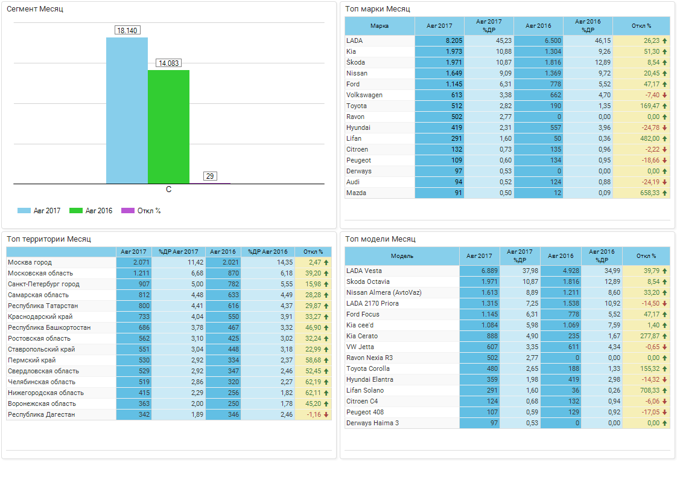Click down arrow in Citroen brand row
The height and width of the screenshot is (479, 677).
(665, 150)
